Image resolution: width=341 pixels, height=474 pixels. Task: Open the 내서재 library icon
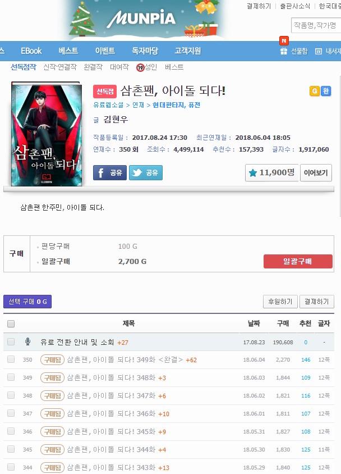[319, 52]
